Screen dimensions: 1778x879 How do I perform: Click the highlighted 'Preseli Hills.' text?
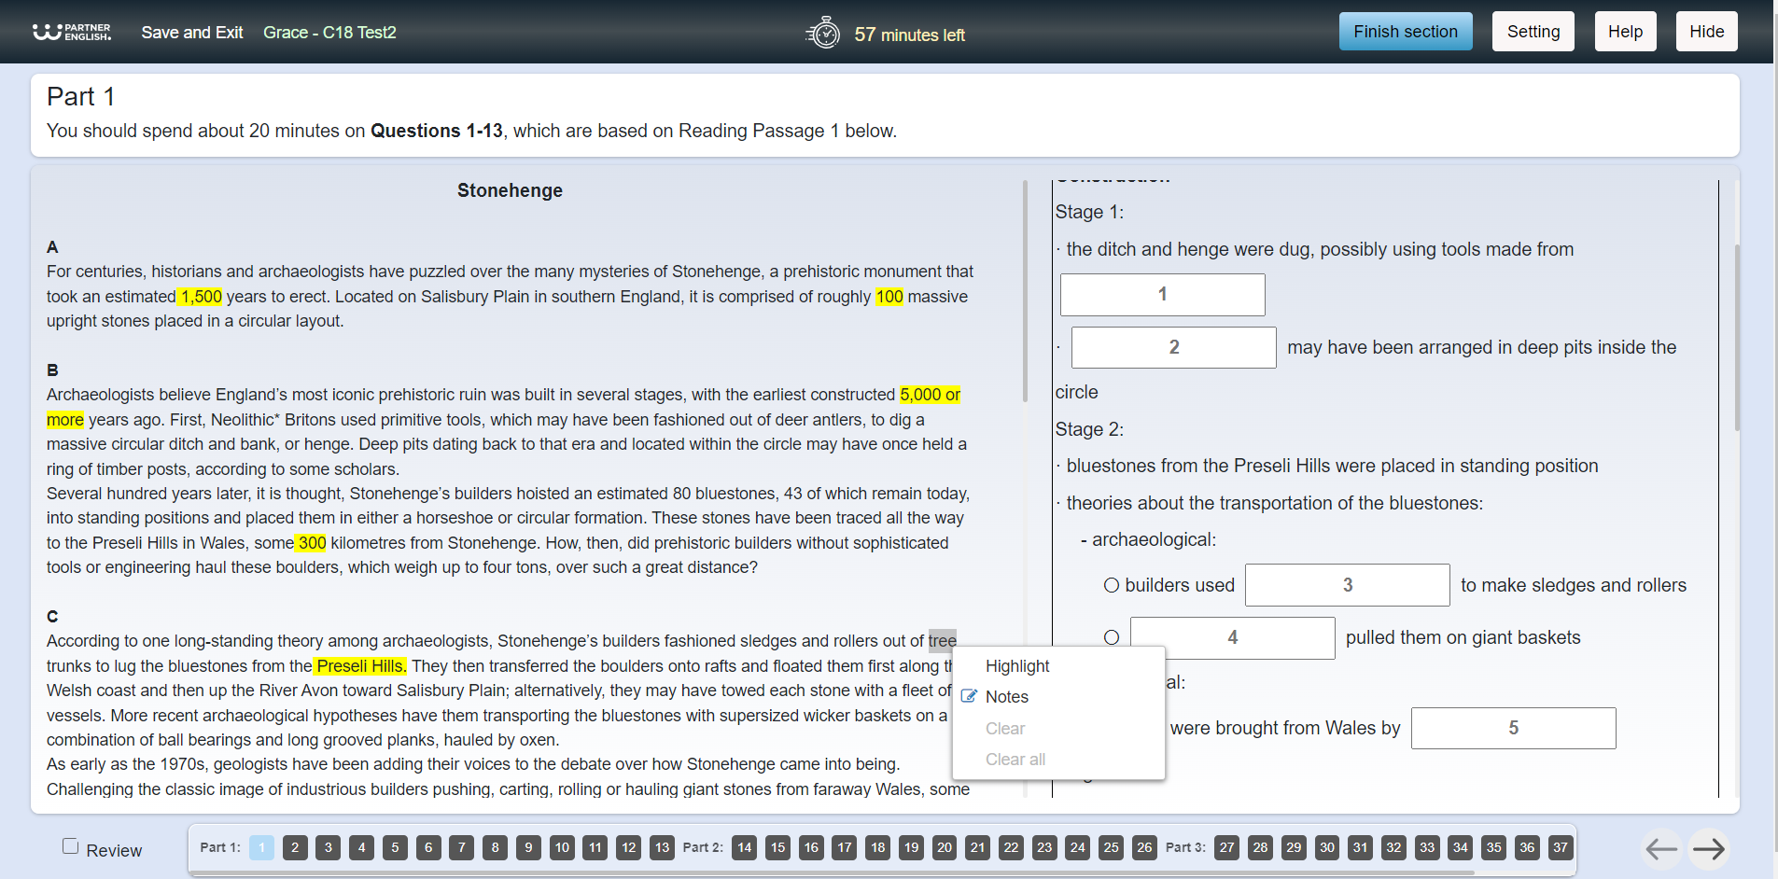[x=361, y=666]
